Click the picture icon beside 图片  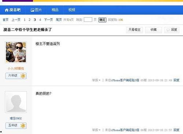(x=32, y=10)
